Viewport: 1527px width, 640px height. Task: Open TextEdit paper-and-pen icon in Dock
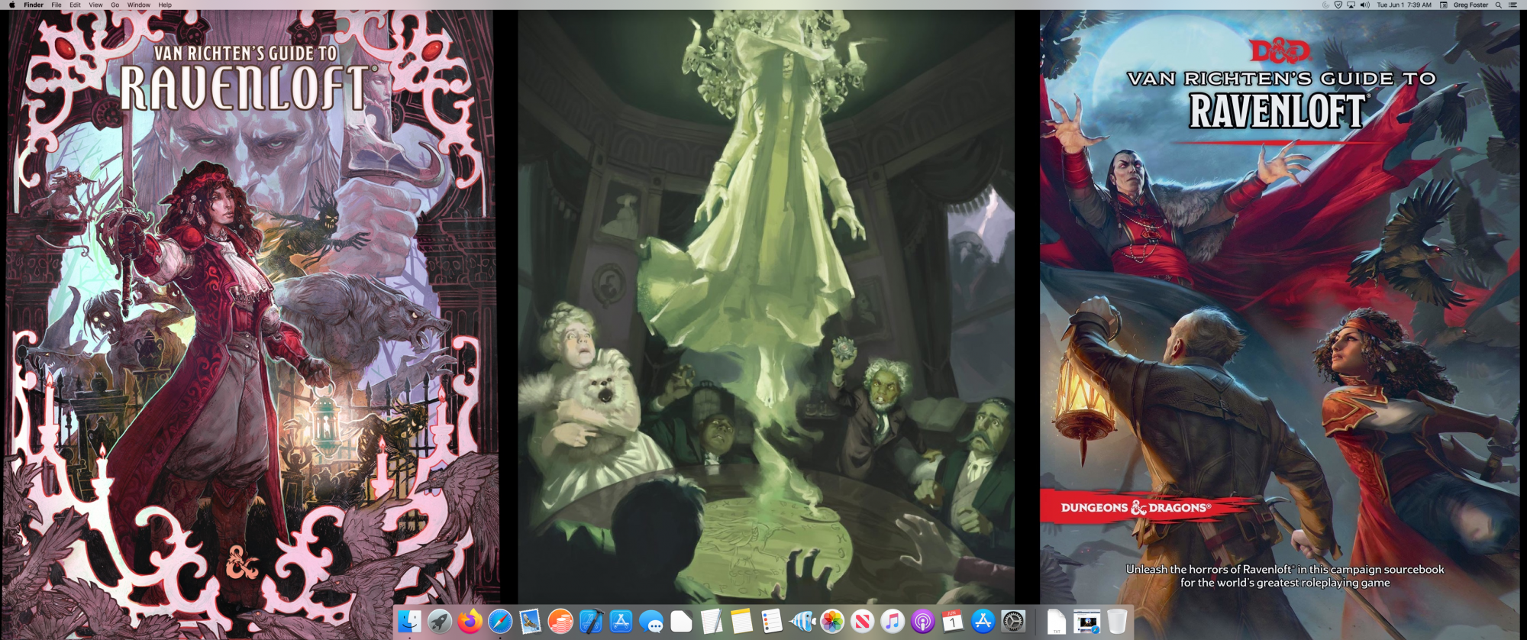712,622
